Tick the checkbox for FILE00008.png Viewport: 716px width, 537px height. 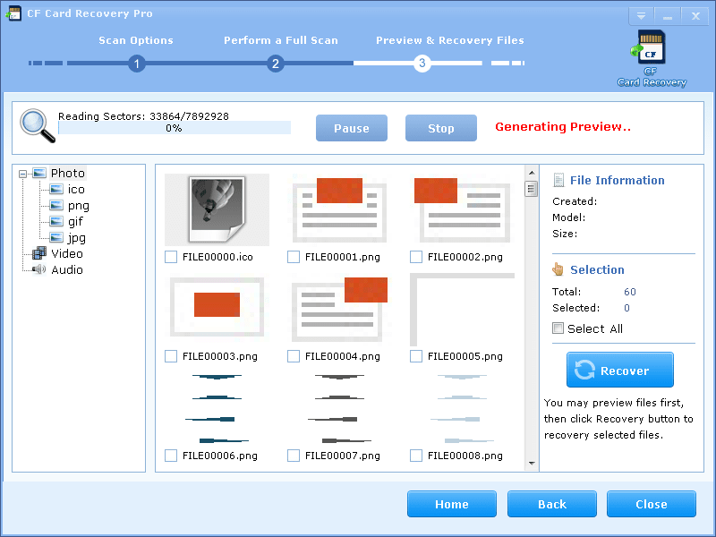416,456
